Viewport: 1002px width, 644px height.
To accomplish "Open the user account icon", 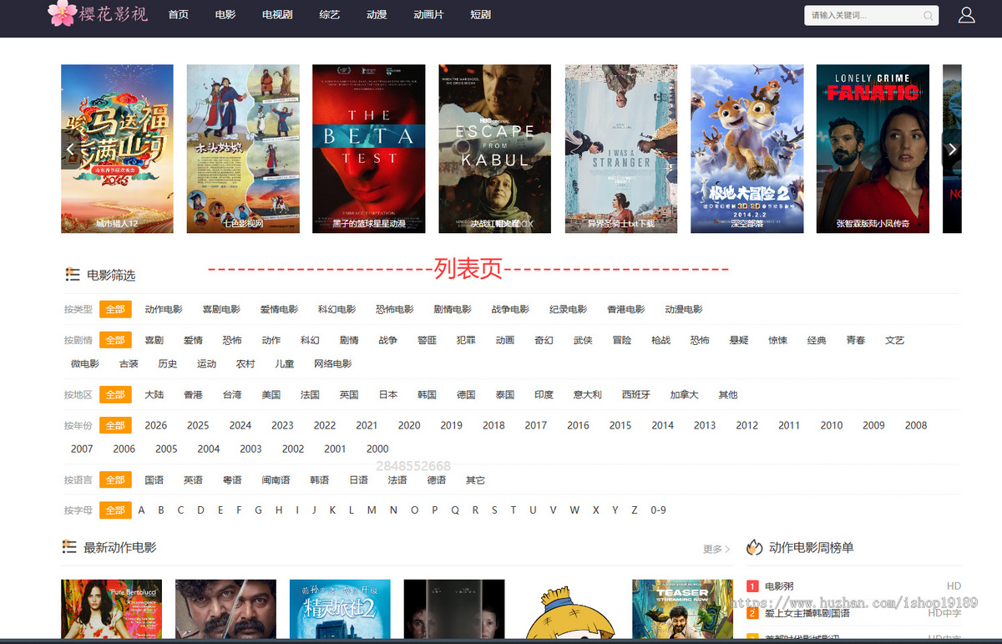I will point(966,15).
